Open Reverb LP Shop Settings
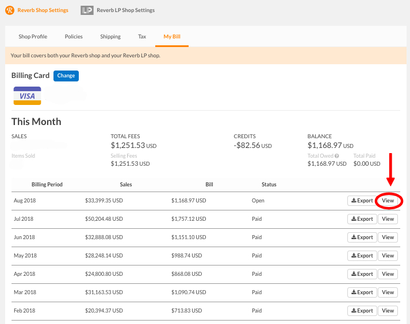Screen dimensions: 410x324 pyautogui.click(x=125, y=10)
